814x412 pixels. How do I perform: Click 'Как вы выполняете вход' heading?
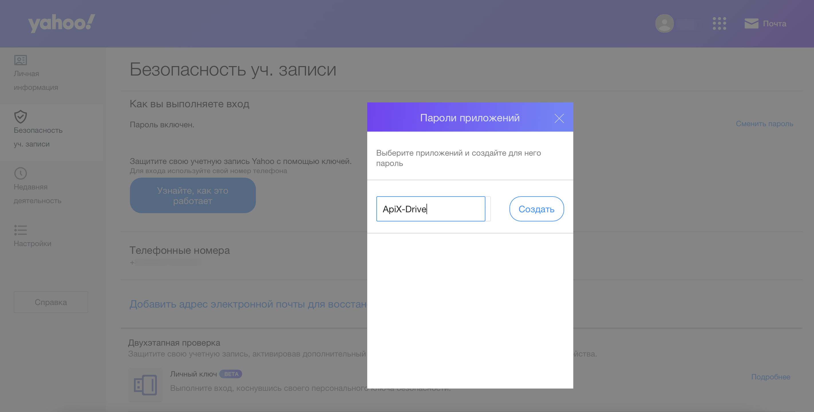[x=189, y=104]
